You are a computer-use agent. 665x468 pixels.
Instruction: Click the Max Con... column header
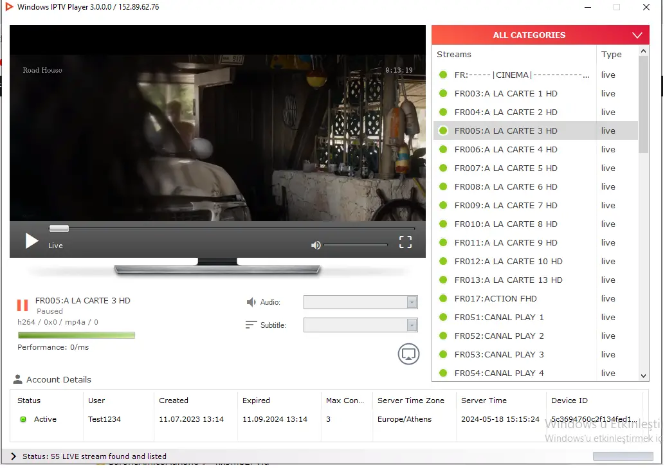click(x=345, y=401)
